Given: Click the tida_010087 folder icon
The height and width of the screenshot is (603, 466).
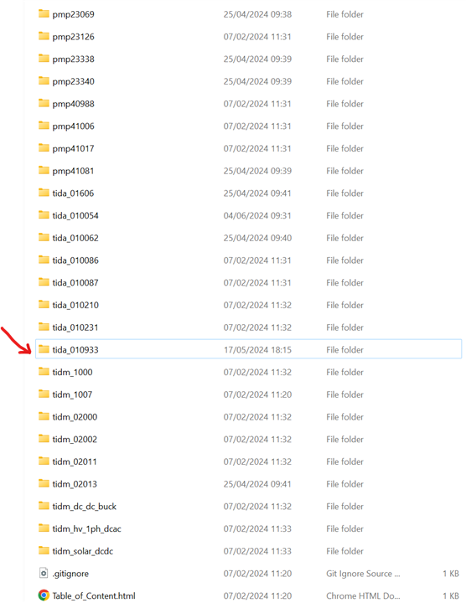Looking at the screenshot, I should pos(44,282).
